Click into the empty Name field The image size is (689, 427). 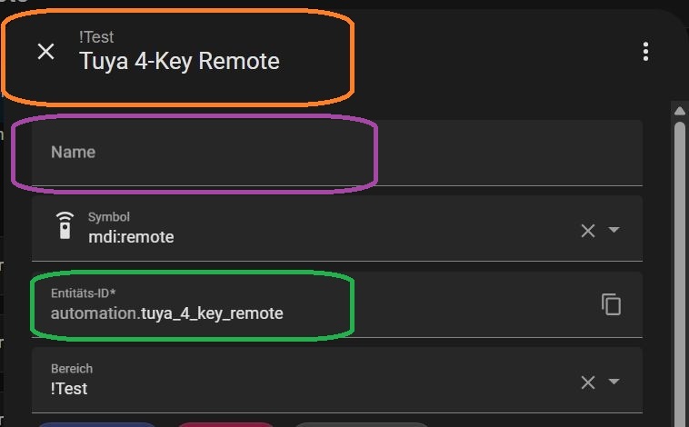tap(337, 153)
